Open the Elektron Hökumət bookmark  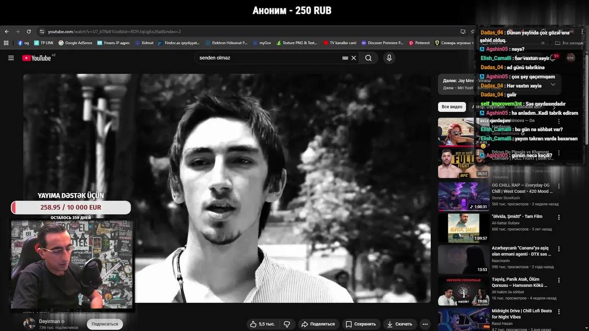click(227, 43)
